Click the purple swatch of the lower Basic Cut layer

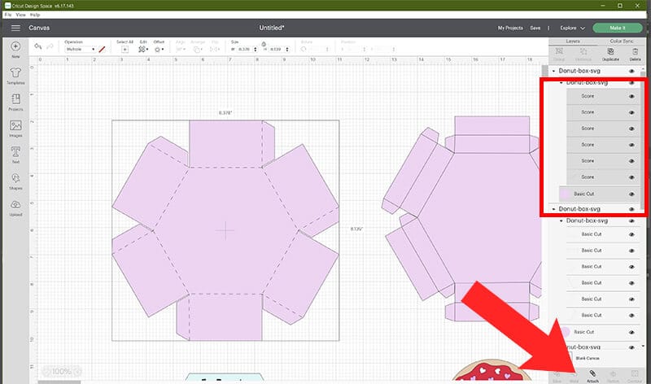pyautogui.click(x=565, y=332)
